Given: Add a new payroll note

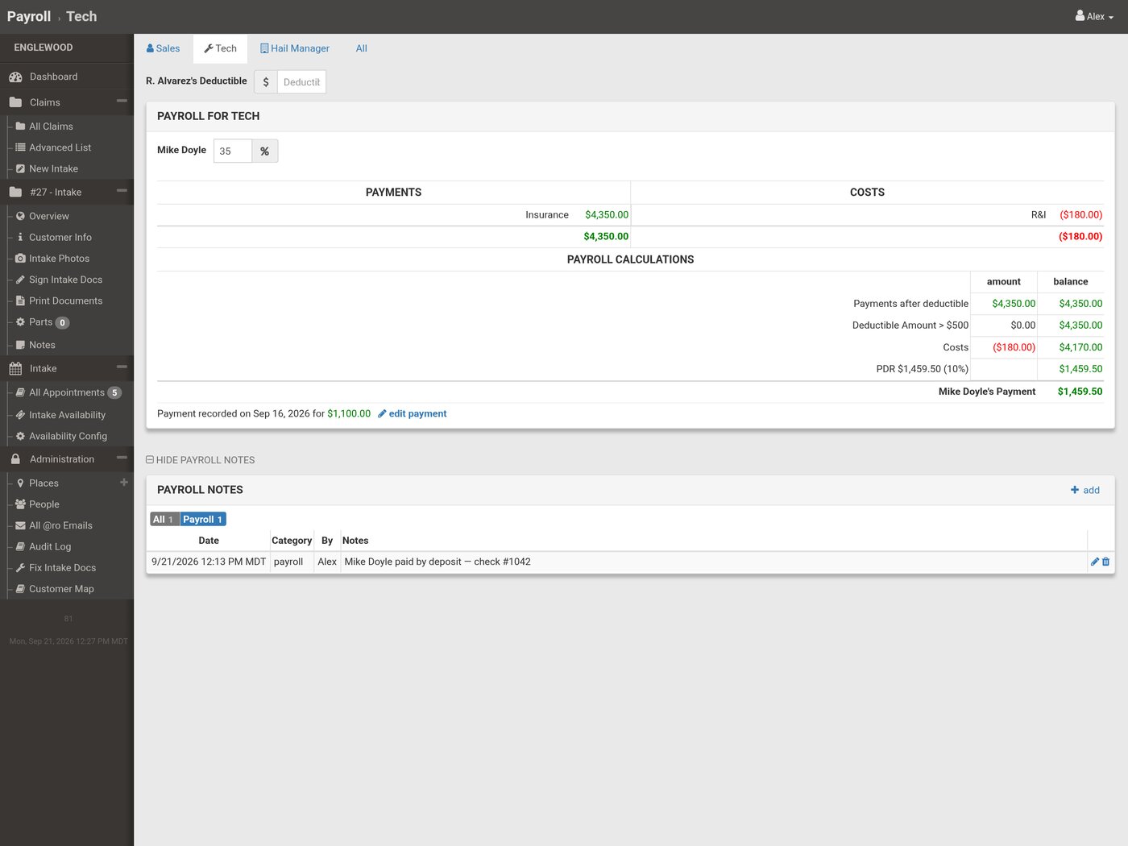Looking at the screenshot, I should pos(1084,490).
